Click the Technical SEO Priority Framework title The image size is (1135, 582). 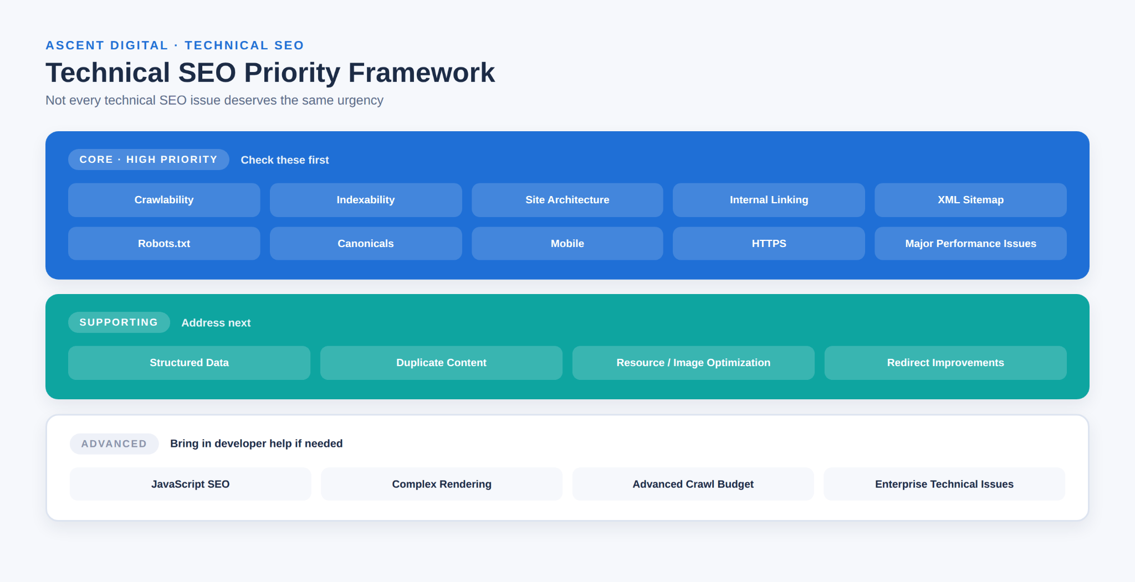pyautogui.click(x=270, y=73)
